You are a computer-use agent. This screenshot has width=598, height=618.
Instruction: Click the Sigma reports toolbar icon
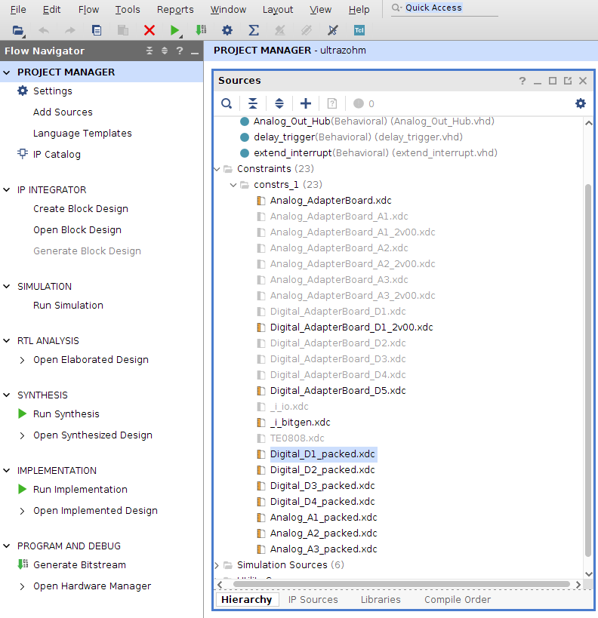click(x=254, y=30)
